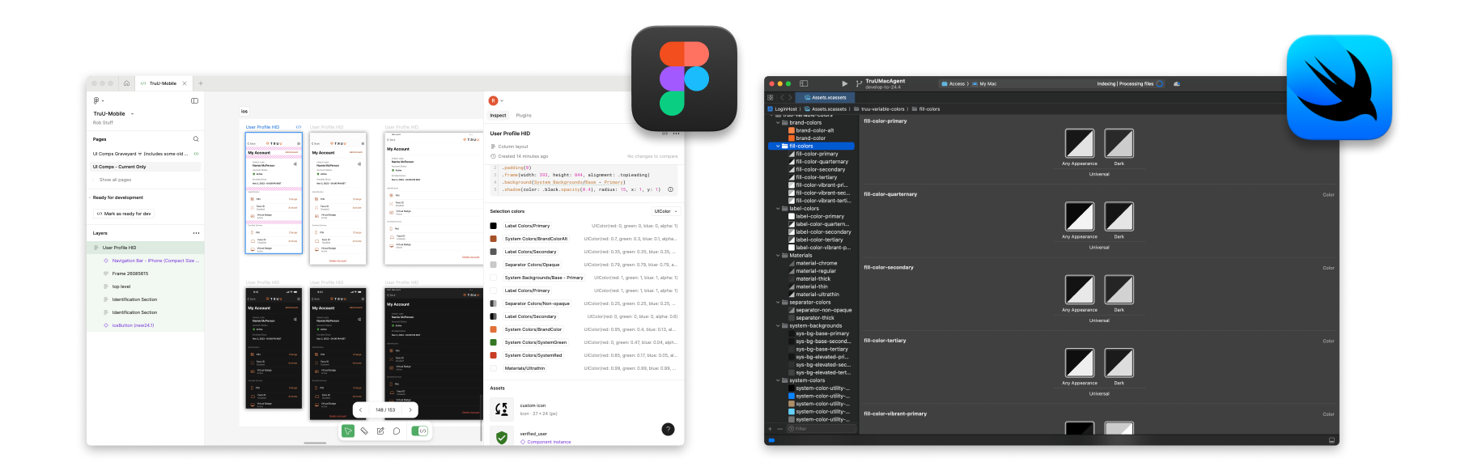1482x471 pixels.
Task: Select TruU-Mobile Figma tab
Action: coord(163,83)
